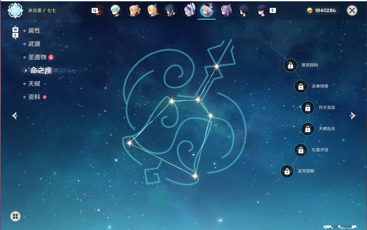Select the blonde ponytail character avatar
Screen dimensions: 367x230
click(x=134, y=11)
